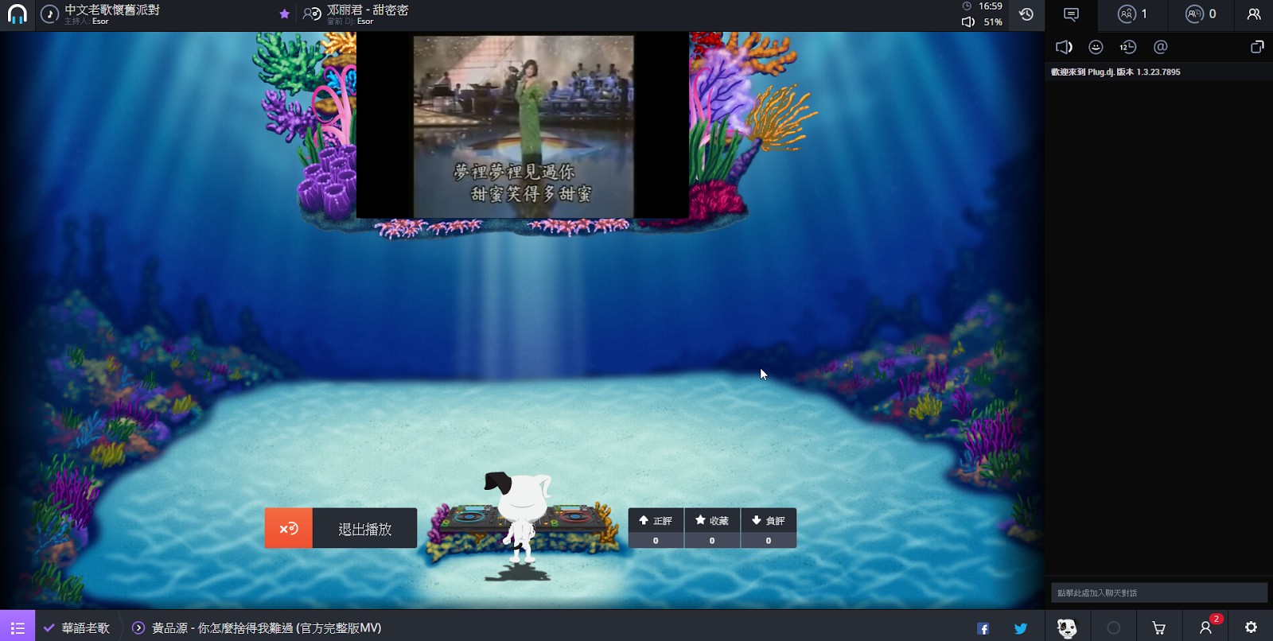Screen dimensions: 1273x641
Task: Click the DJ dog avatar
Action: click(x=519, y=517)
